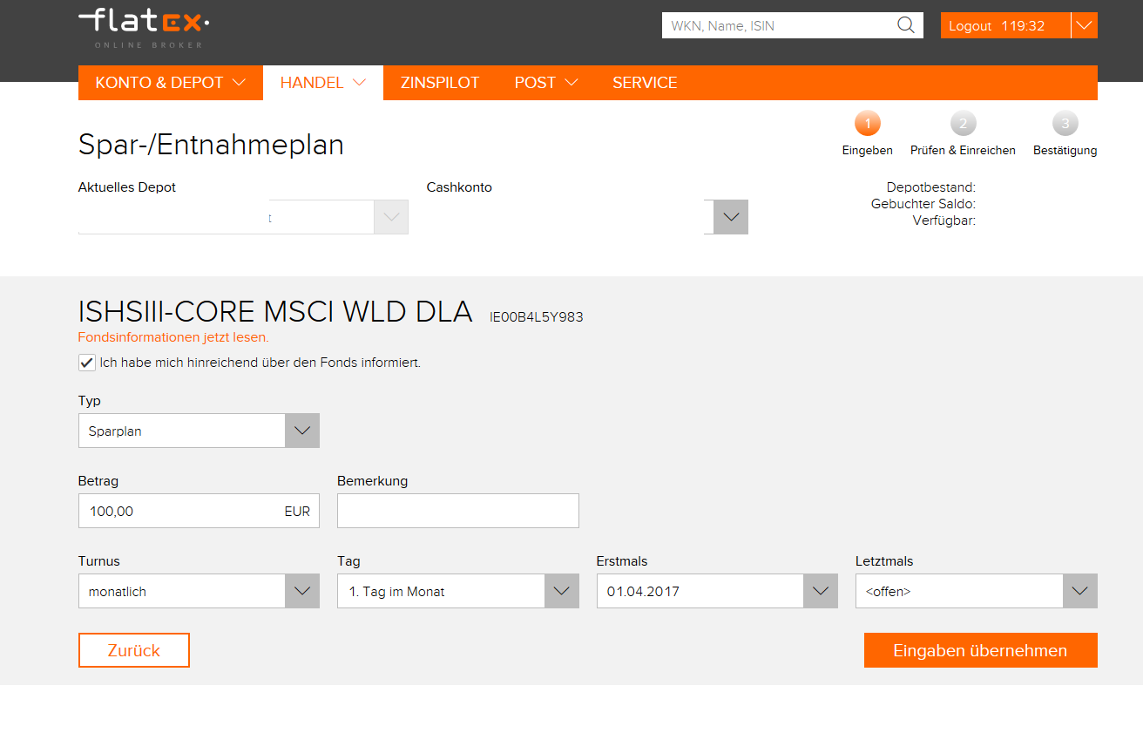Open the Post menu

[545, 83]
